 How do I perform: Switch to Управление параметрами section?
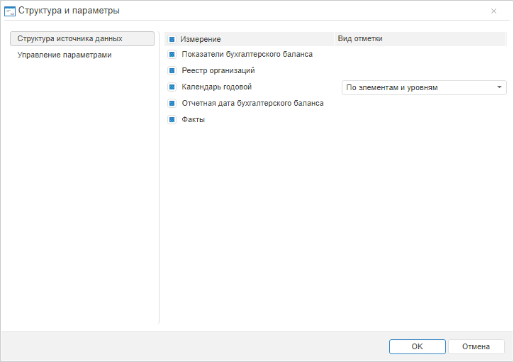click(x=65, y=55)
